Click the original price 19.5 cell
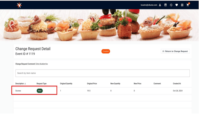199x119 pixels. (x=89, y=91)
